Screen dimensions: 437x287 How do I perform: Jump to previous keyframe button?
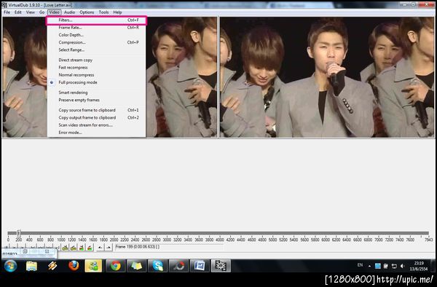point(66,247)
